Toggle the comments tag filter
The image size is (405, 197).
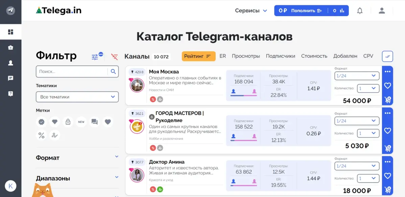click(95, 122)
